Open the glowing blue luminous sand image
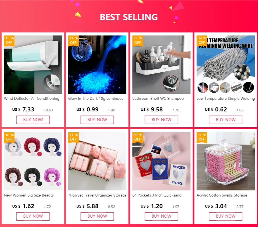 point(97,65)
